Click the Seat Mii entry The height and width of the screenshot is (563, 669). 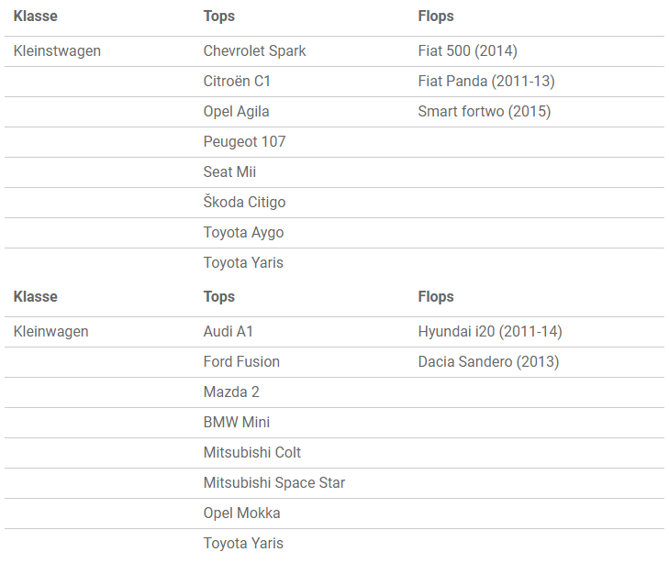point(229,172)
